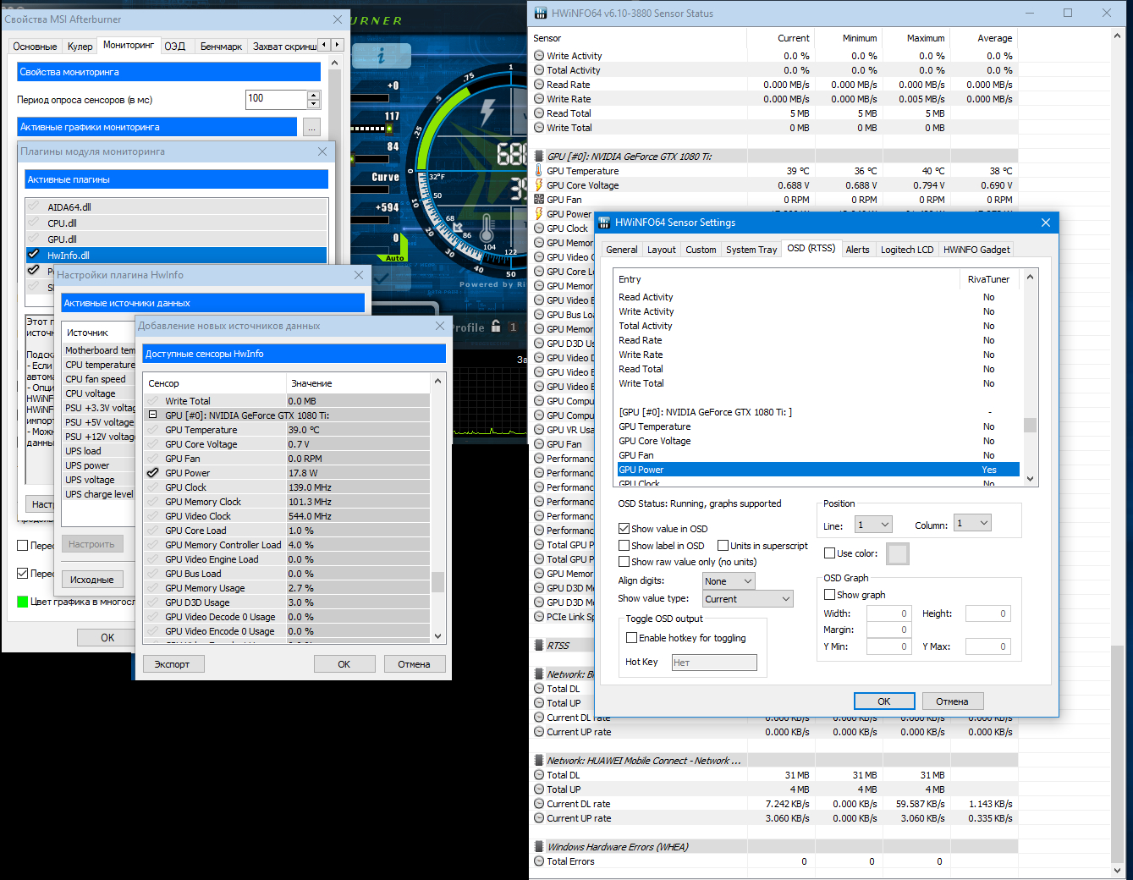Uncheck GPU Power in the available HwInfo sensors list
Image resolution: width=1133 pixels, height=880 pixels.
(153, 473)
